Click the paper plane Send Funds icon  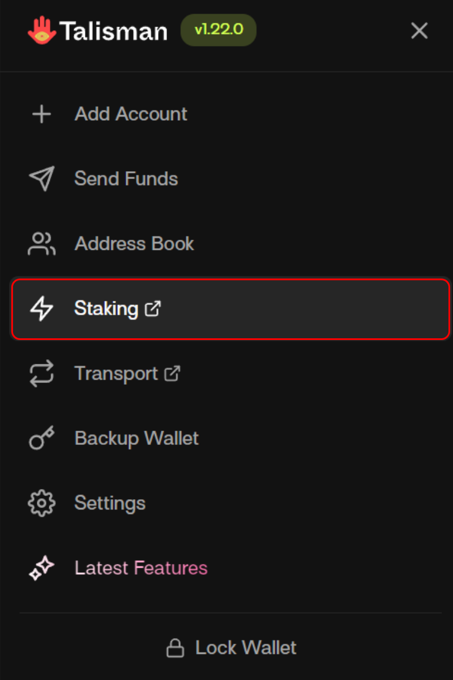pos(41,178)
